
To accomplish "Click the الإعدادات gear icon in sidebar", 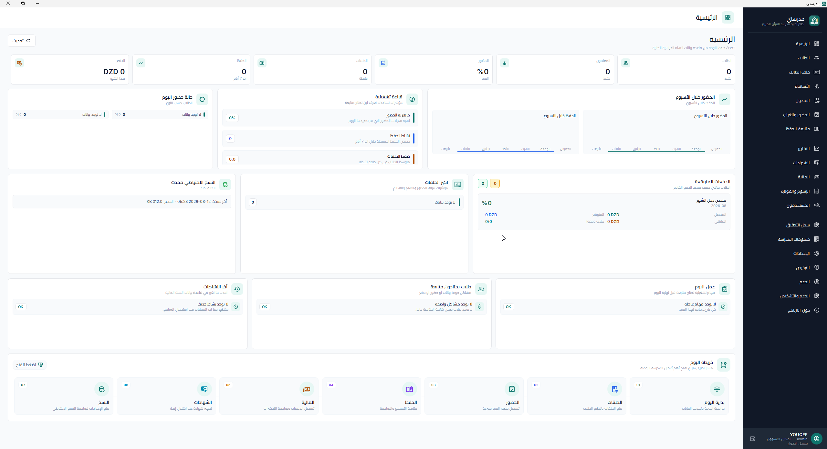I will 817,253.
